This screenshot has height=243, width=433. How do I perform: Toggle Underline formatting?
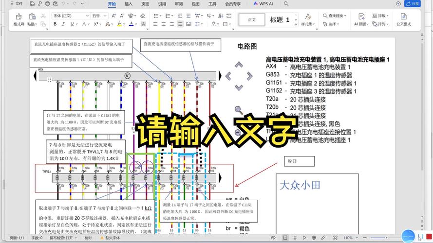(x=72, y=24)
